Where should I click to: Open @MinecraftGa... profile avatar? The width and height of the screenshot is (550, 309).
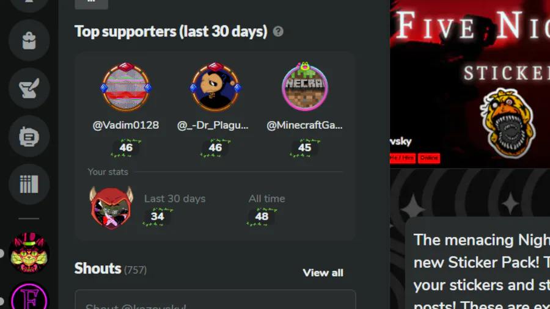coord(305,87)
